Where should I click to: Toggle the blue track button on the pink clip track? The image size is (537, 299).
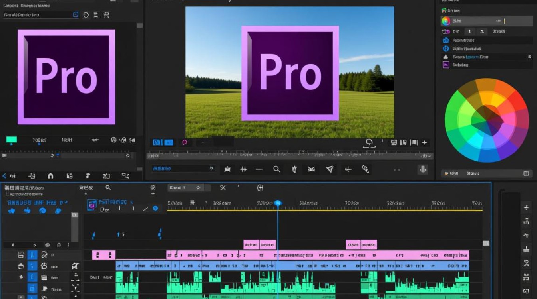point(32,255)
